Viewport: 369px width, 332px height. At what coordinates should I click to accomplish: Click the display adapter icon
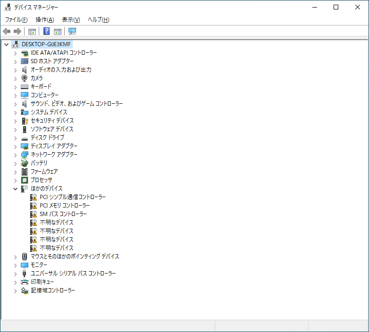pos(25,146)
